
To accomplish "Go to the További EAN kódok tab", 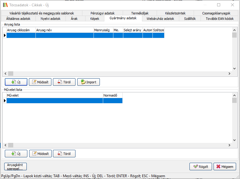I will tap(220, 19).
